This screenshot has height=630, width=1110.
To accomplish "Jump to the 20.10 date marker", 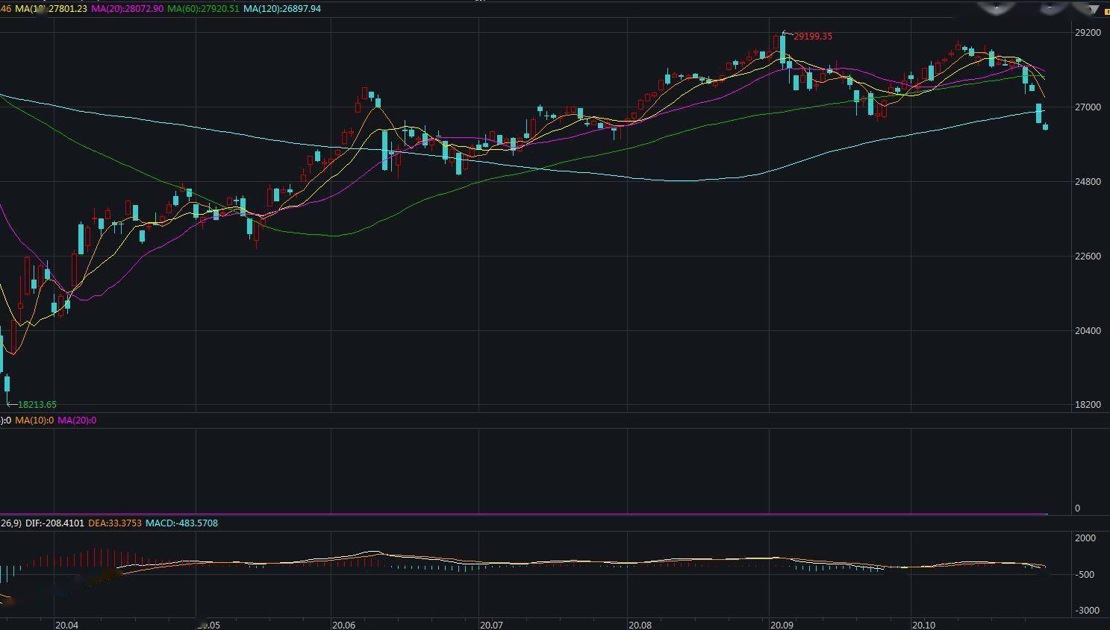I will coord(924,625).
